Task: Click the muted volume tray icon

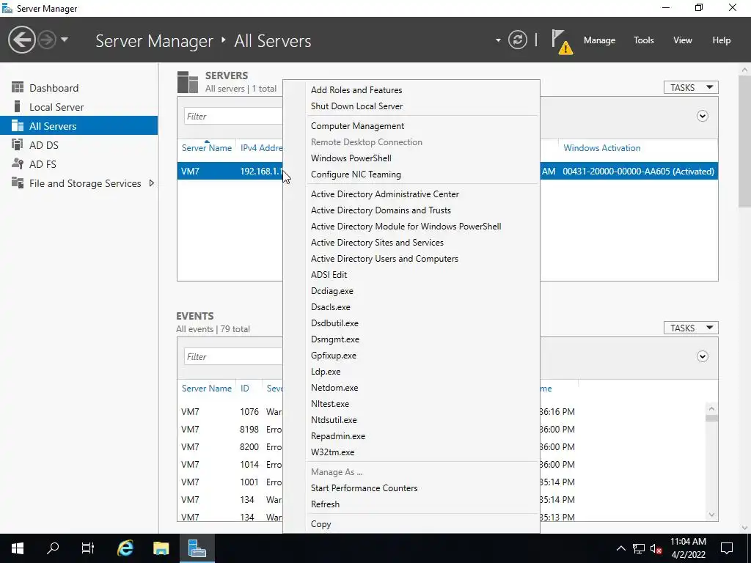Action: point(656,548)
